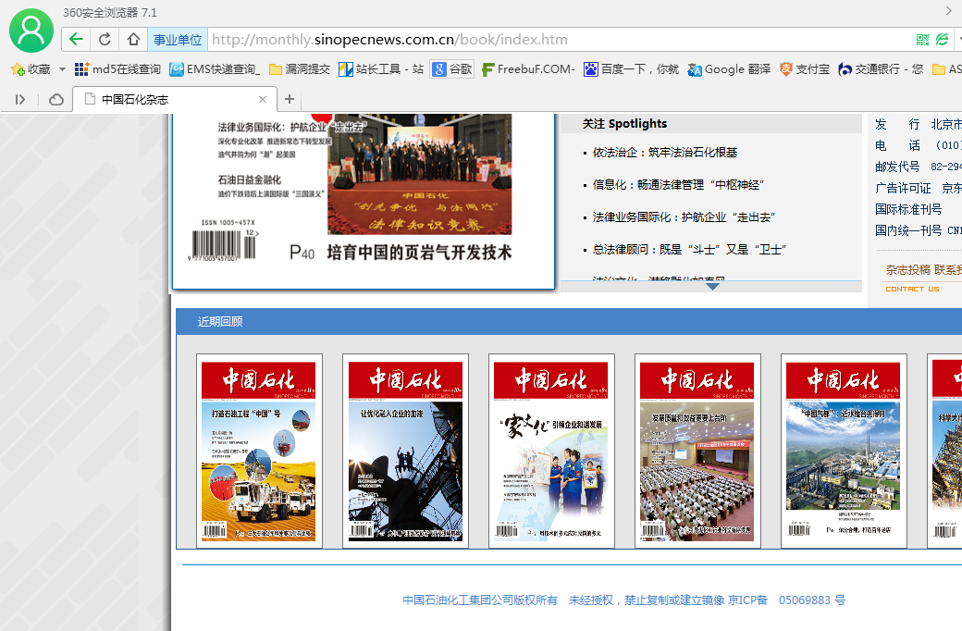
Task: Open 百度一下 bookmark
Action: point(631,69)
